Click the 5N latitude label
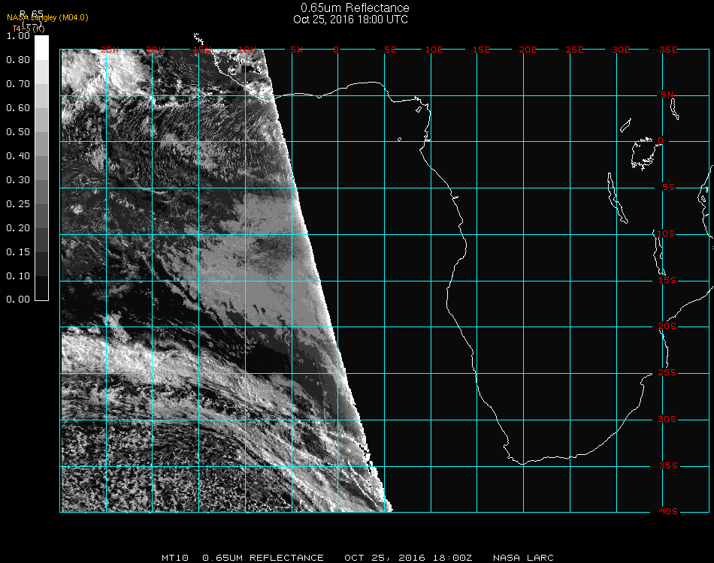Viewport: 714px width, 563px height. click(667, 95)
